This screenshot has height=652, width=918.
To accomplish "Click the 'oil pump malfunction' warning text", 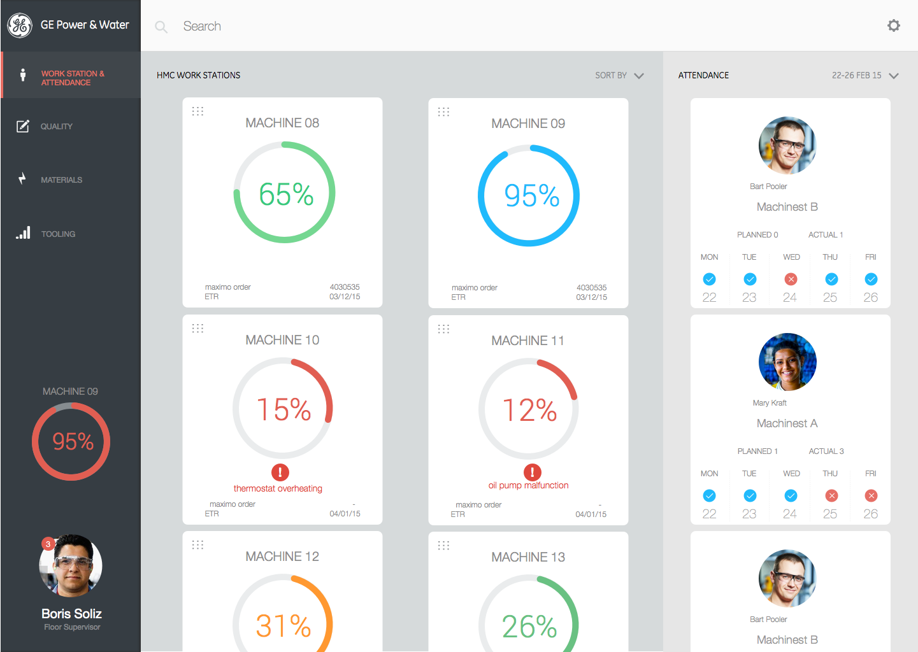I will [x=529, y=486].
